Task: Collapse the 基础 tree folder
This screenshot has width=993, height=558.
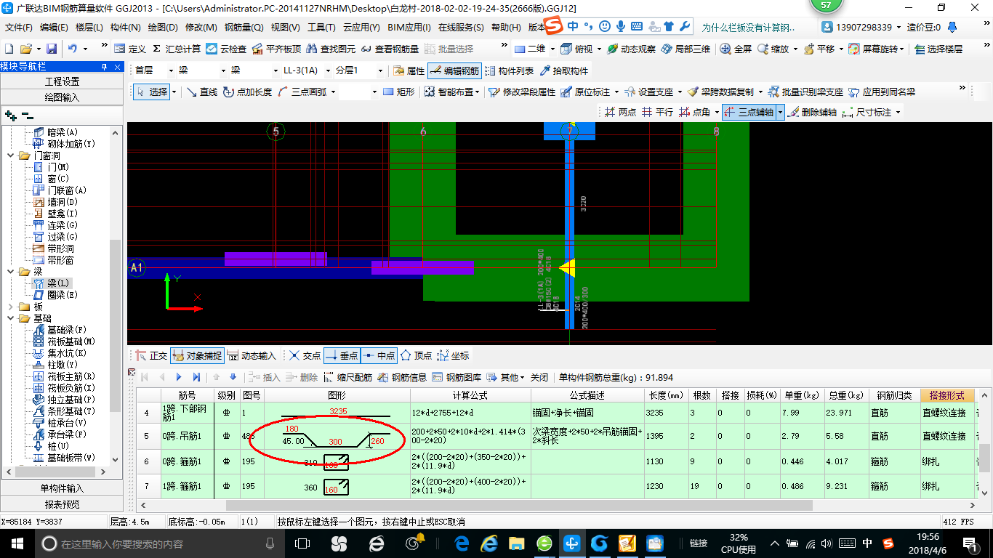Action: point(10,318)
